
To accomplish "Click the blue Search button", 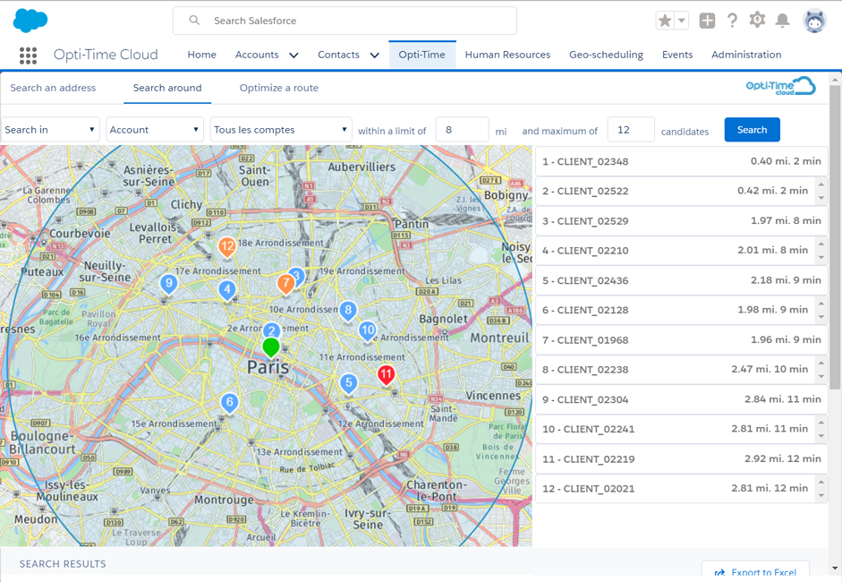I will tap(752, 129).
